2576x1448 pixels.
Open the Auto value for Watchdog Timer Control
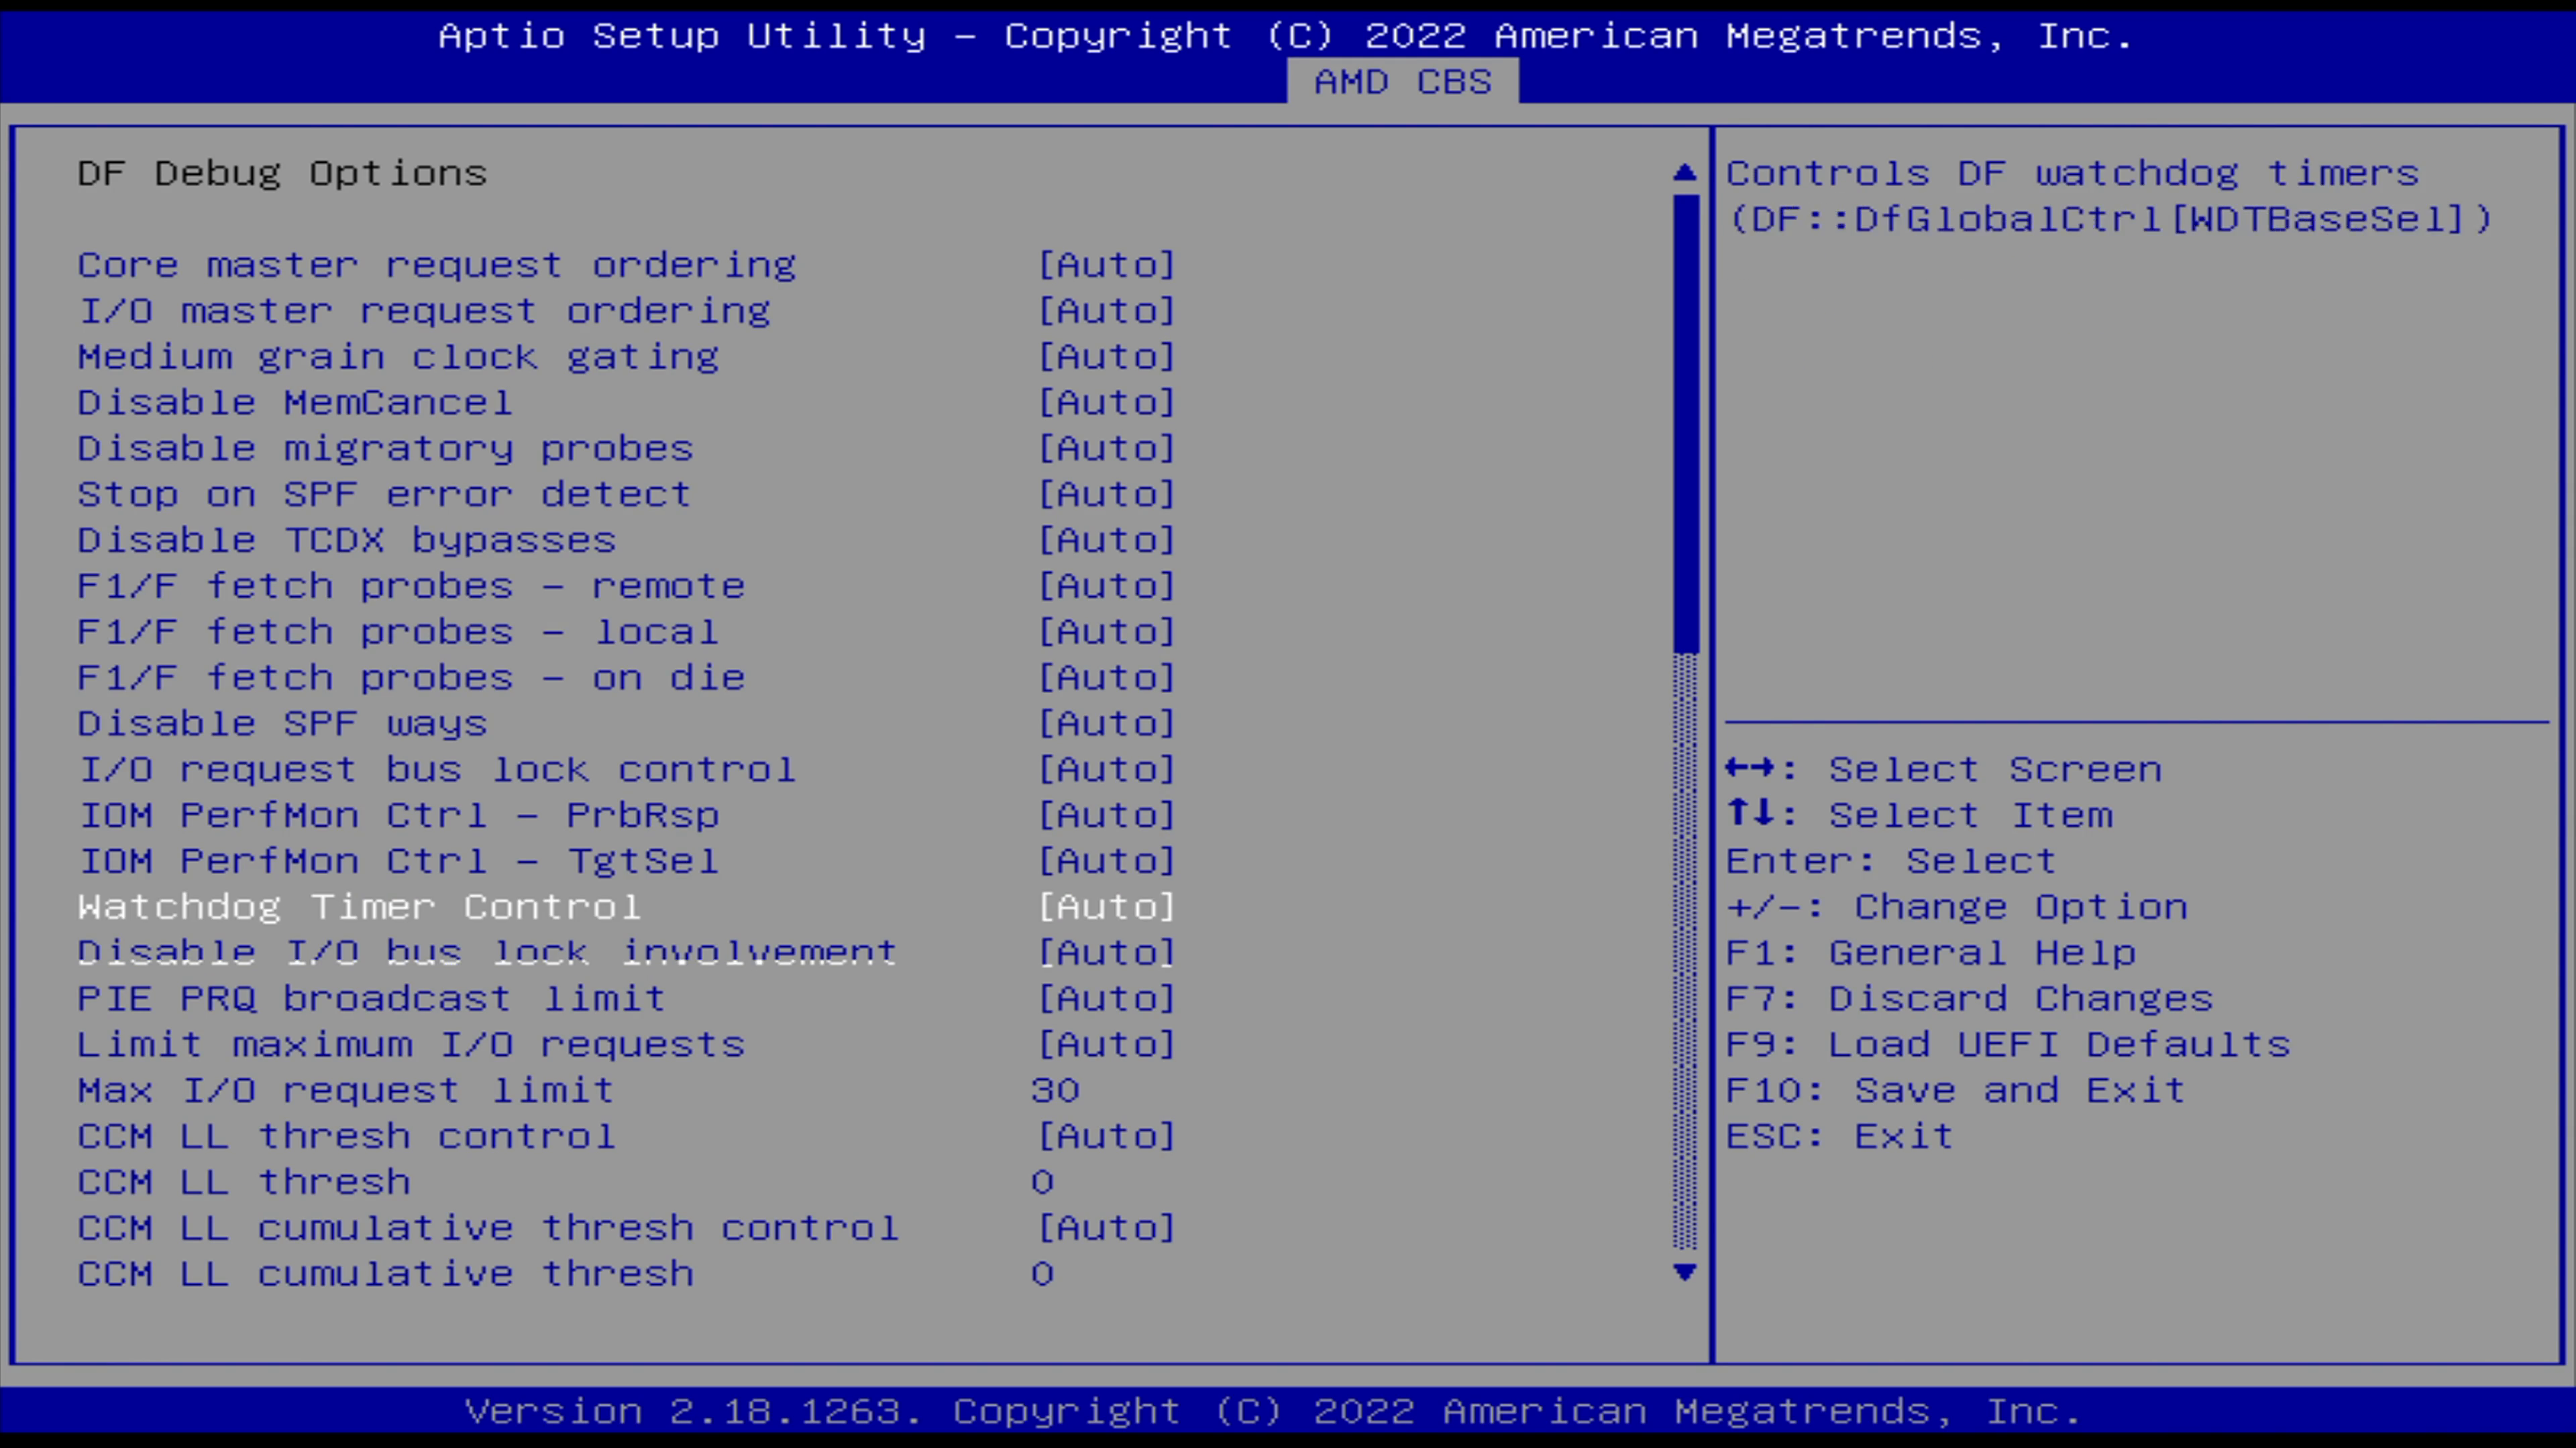[1106, 908]
